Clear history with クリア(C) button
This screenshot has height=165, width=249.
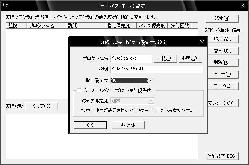click(42, 106)
